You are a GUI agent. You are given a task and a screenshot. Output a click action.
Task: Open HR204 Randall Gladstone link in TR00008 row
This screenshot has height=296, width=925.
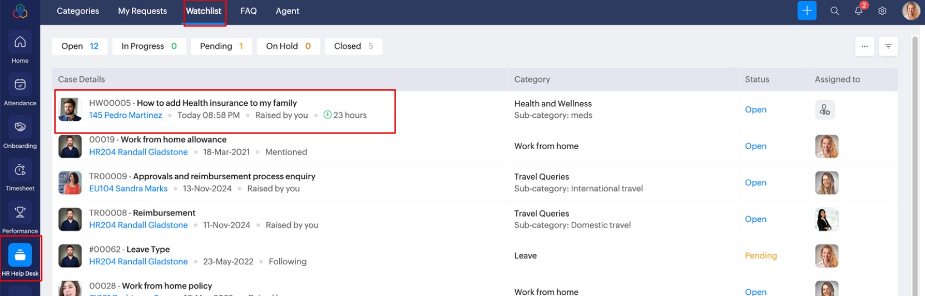tap(138, 225)
